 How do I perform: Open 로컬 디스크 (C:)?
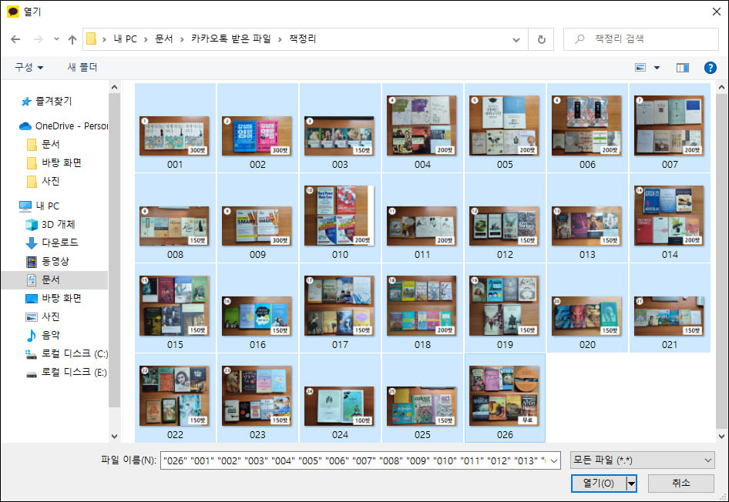[66, 354]
